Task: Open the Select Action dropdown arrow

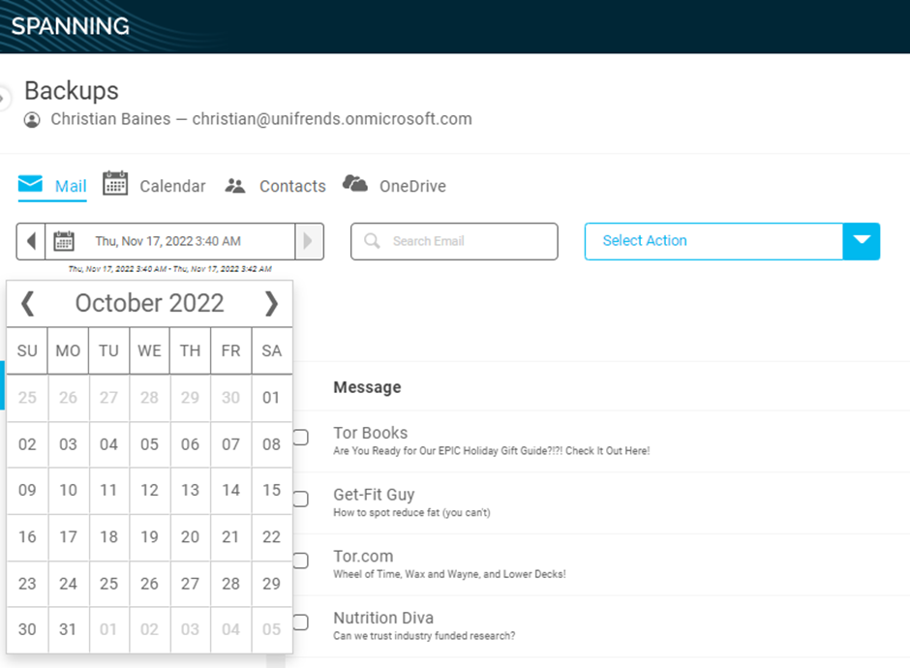Action: pyautogui.click(x=862, y=241)
